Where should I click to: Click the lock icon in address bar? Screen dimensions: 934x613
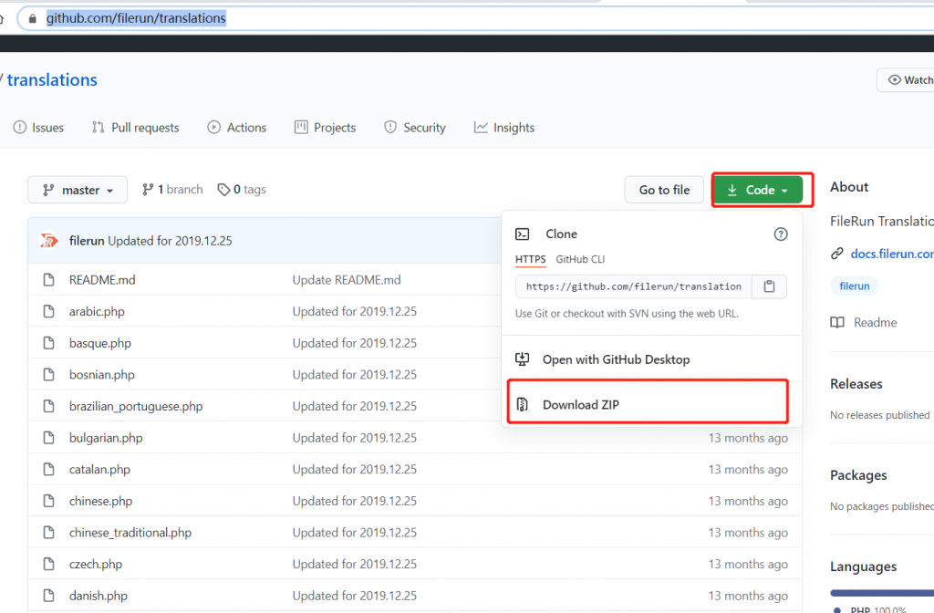(33, 18)
